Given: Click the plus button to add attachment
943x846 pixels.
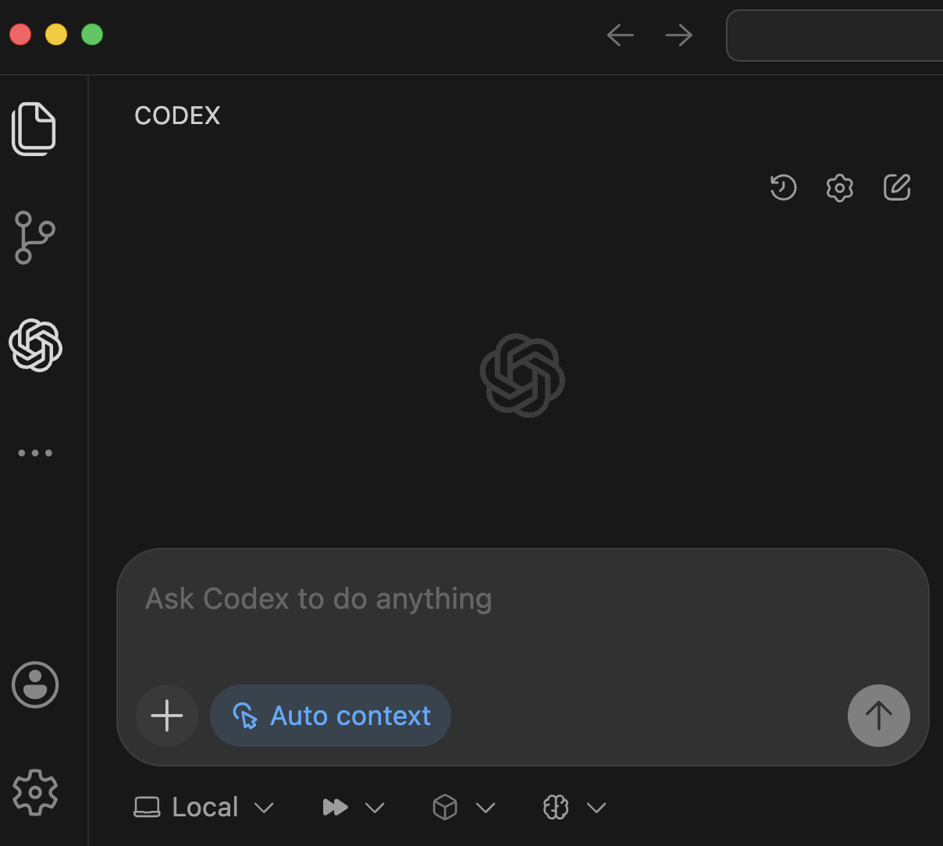Looking at the screenshot, I should pos(167,716).
